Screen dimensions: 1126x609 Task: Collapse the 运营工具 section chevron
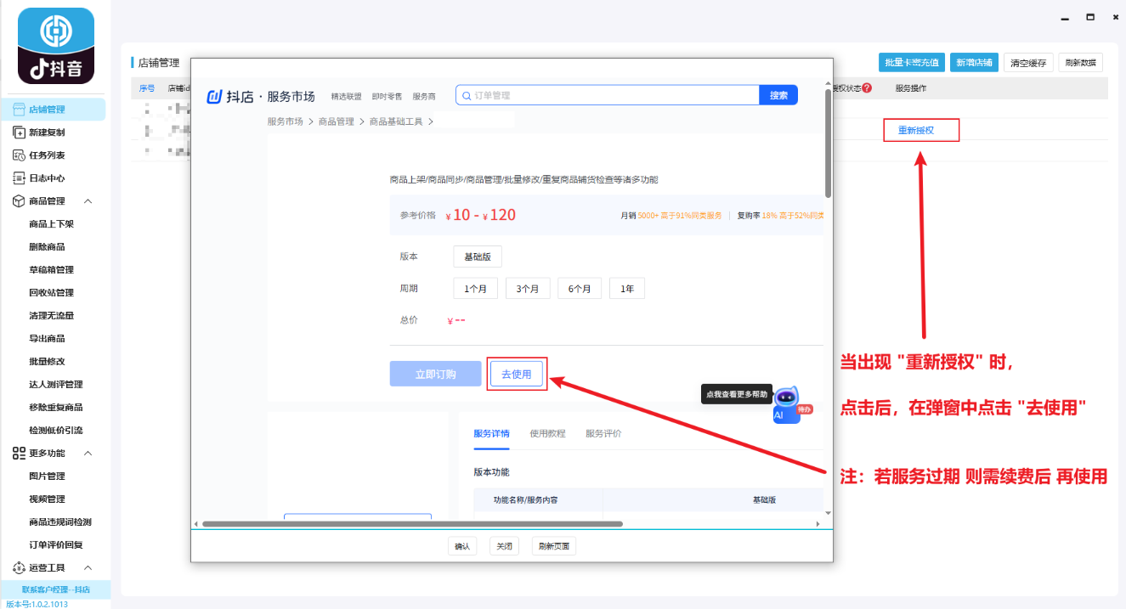pyautogui.click(x=88, y=568)
